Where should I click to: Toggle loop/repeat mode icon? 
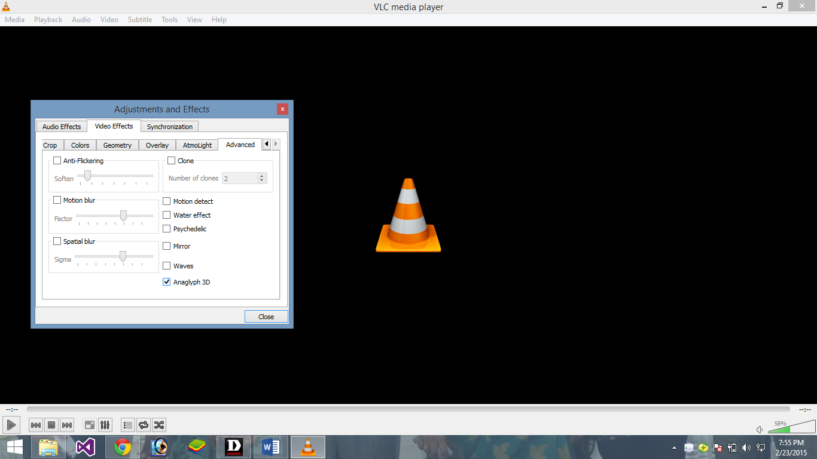click(144, 425)
